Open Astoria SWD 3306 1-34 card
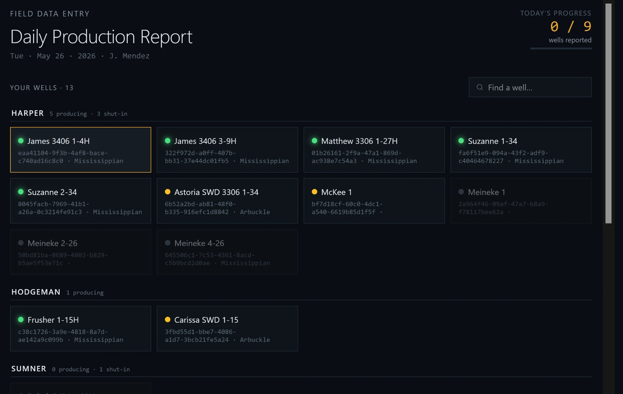Viewport: 623px width, 394px height. coord(227,201)
